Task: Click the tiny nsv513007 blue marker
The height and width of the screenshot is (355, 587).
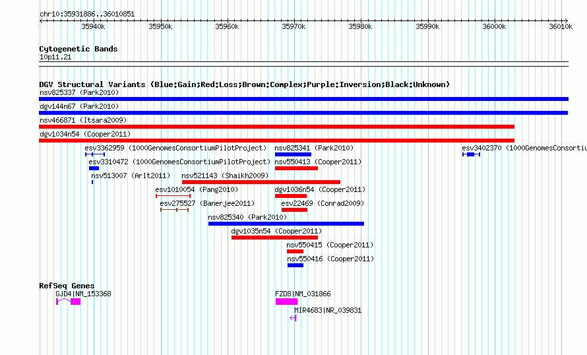Action: 92,182
